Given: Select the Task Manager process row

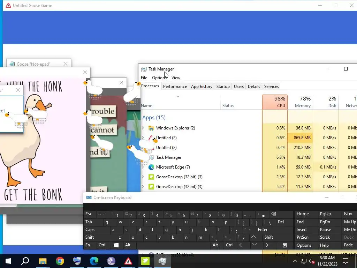Looking at the screenshot, I should pos(249,157).
